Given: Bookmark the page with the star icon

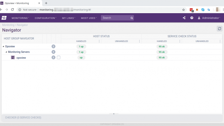Looking at the screenshot, I should pyautogui.click(x=183, y=10).
